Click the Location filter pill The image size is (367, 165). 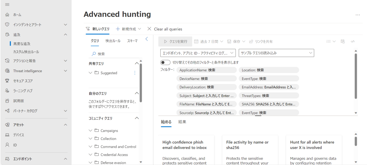pyautogui.click(x=269, y=70)
